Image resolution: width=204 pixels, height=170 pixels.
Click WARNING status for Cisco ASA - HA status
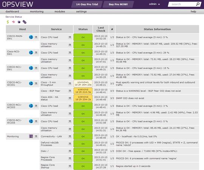click(83, 98)
